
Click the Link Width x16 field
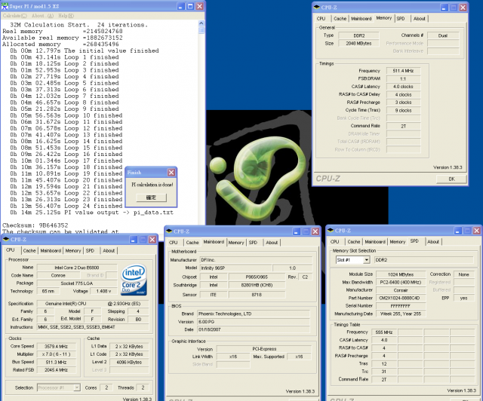coord(233,357)
